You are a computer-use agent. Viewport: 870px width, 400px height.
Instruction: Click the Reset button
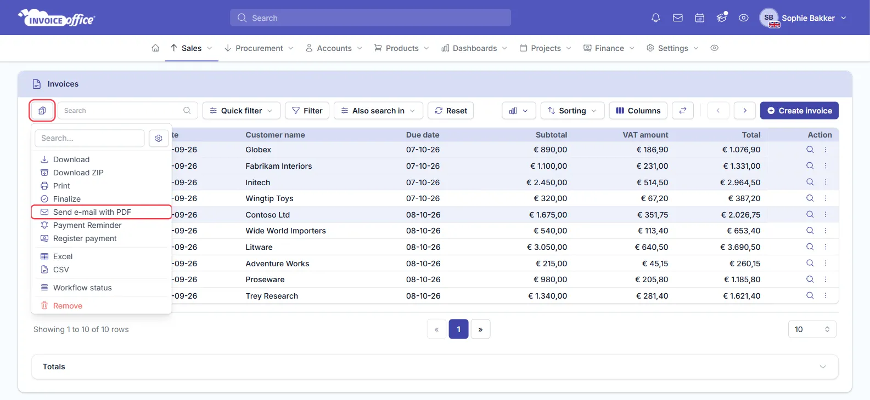pos(451,111)
